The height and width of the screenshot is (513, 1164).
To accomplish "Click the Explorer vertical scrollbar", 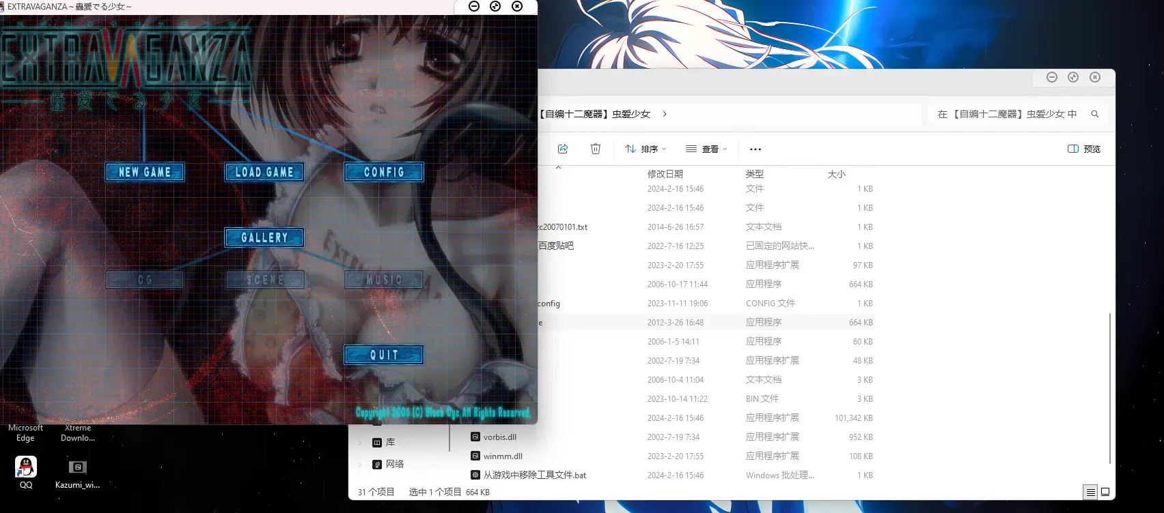I will tap(1110, 389).
